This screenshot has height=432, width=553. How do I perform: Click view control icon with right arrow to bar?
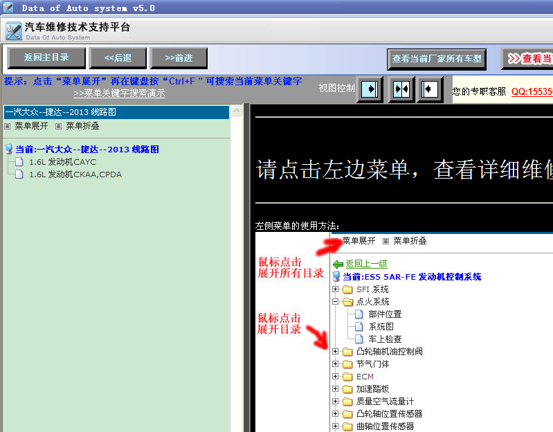tap(370, 89)
